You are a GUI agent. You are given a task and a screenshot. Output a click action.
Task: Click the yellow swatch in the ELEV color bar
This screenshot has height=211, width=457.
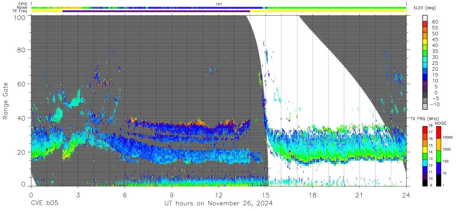tap(425, 42)
